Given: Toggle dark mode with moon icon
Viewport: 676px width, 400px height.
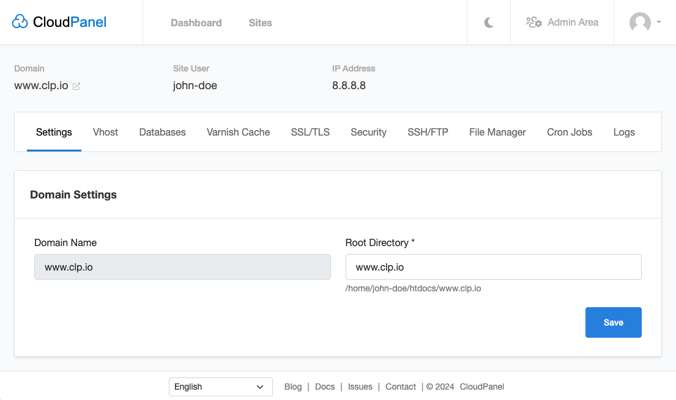Looking at the screenshot, I should [489, 23].
